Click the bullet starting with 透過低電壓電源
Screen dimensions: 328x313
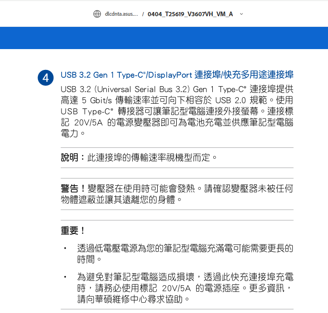tap(185, 254)
